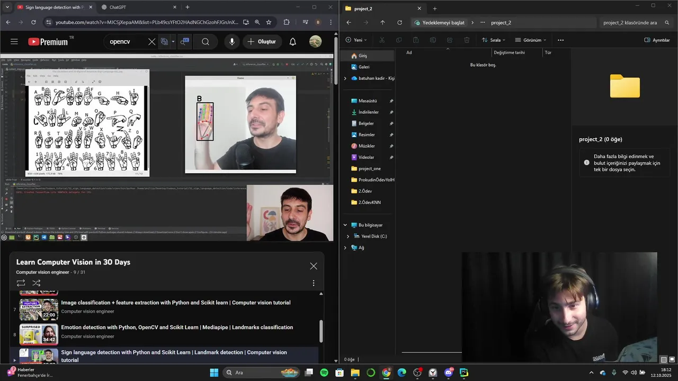678x381 pixels.
Task: Open the project_2 File Explorer tab
Action: (x=383, y=8)
